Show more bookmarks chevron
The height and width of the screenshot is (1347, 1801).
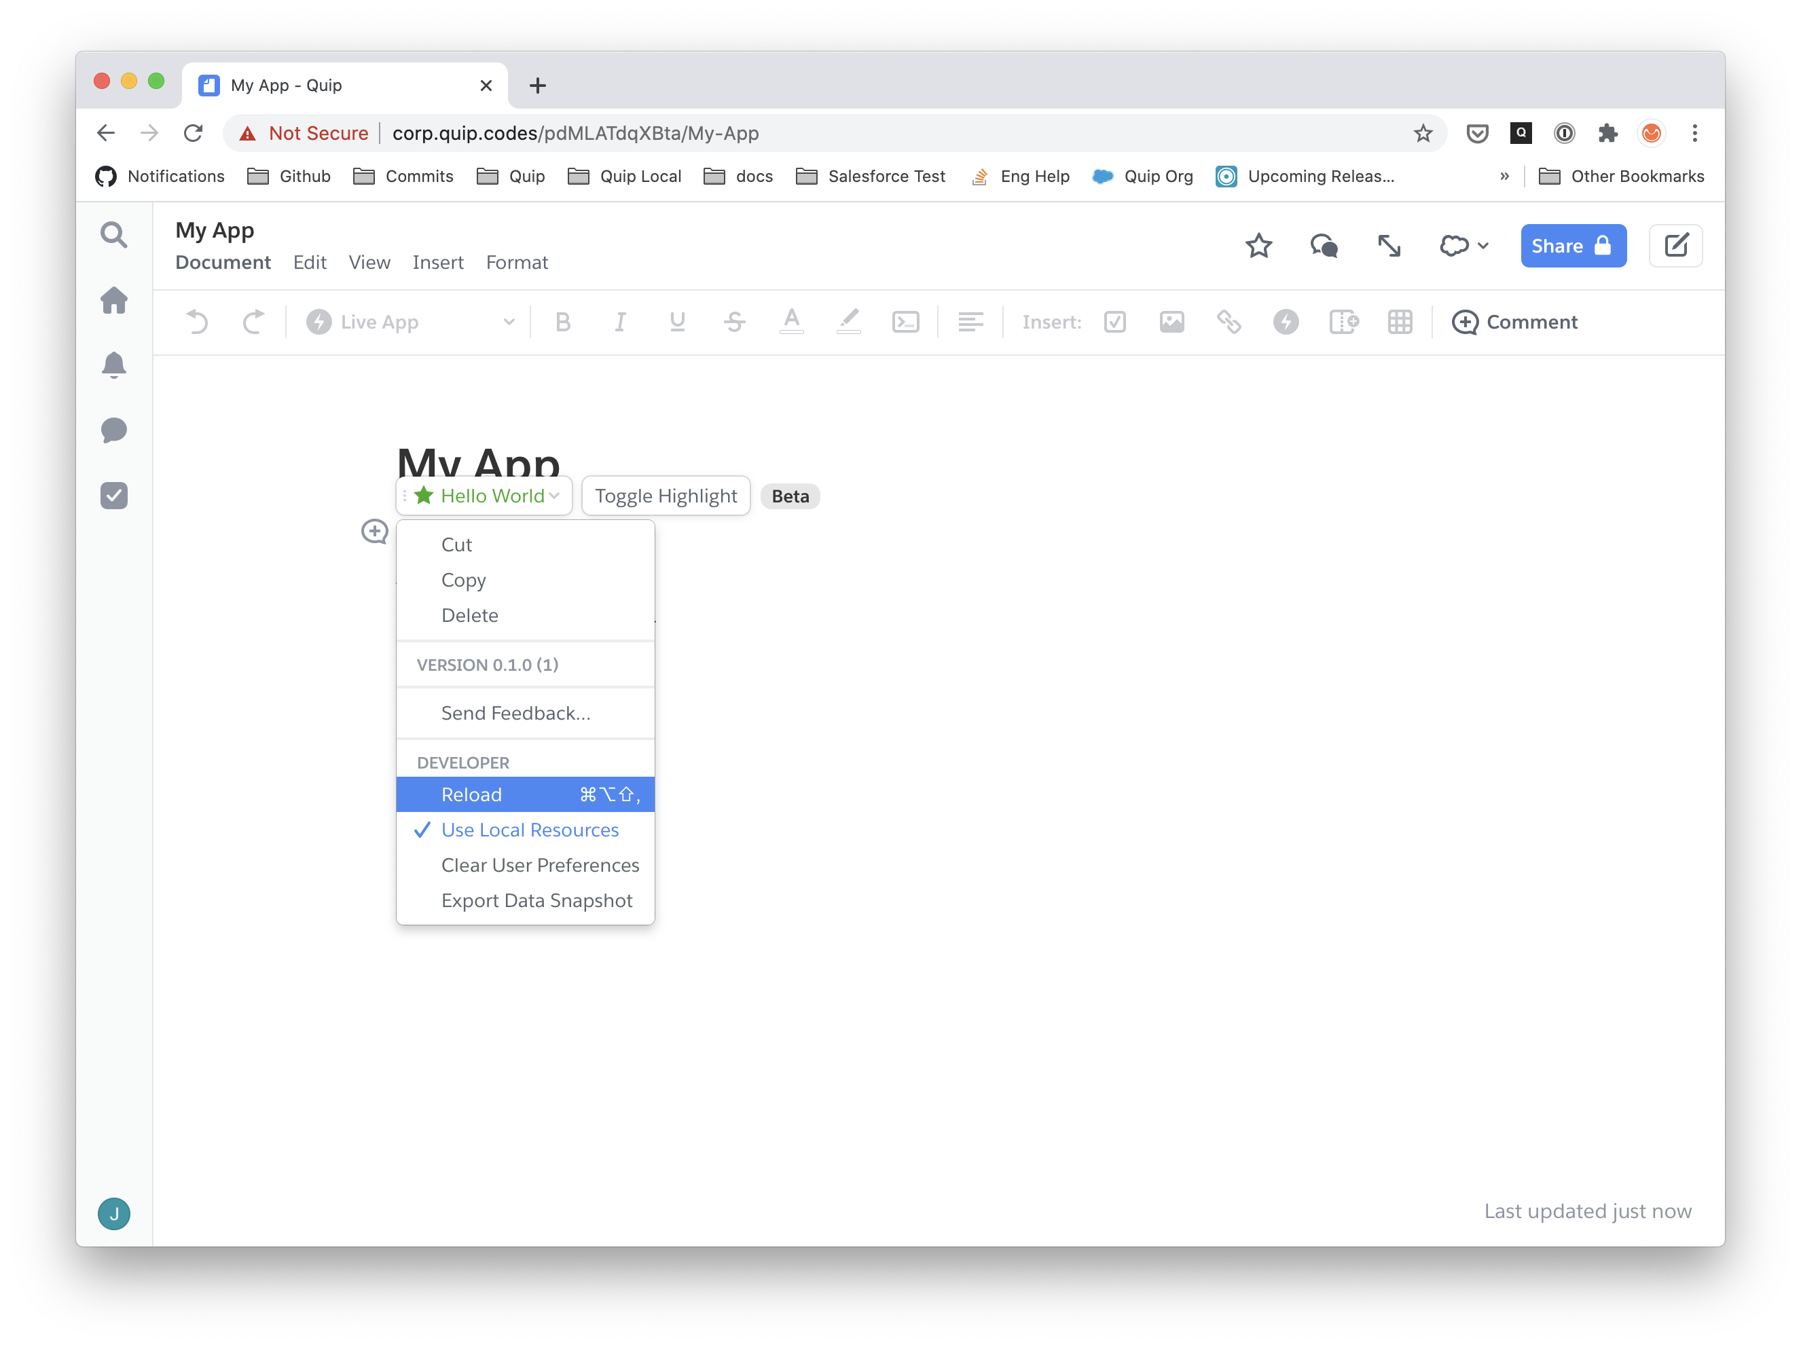[x=1504, y=177]
